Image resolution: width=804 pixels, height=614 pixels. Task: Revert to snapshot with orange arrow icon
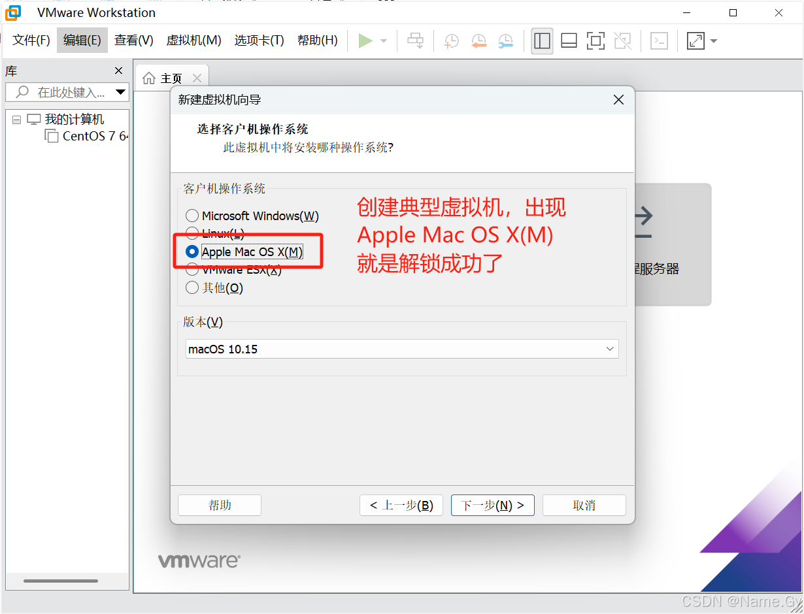pos(478,41)
